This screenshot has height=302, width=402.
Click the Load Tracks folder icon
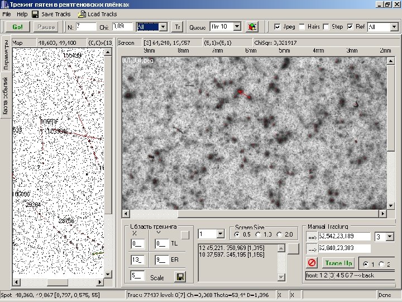82,14
